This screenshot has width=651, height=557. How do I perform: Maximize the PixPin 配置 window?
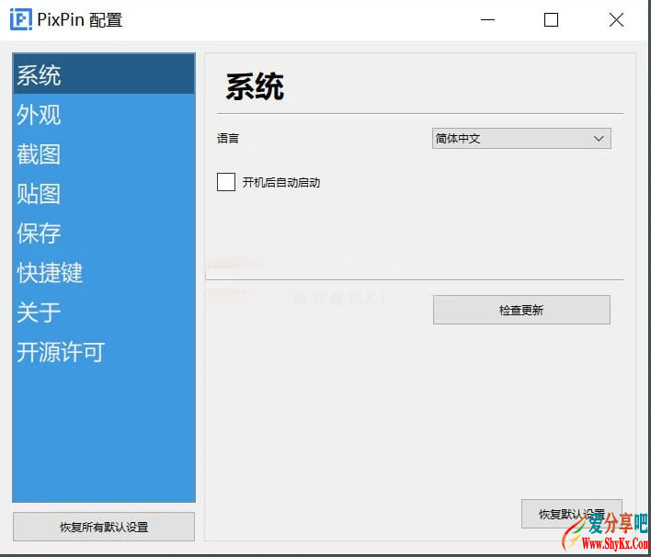(551, 19)
